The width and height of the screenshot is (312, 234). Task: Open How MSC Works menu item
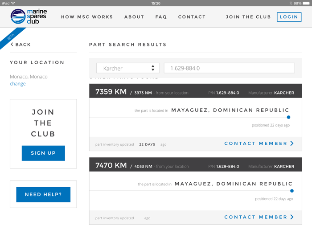87,17
